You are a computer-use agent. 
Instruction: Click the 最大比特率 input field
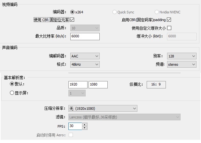pos(85,36)
